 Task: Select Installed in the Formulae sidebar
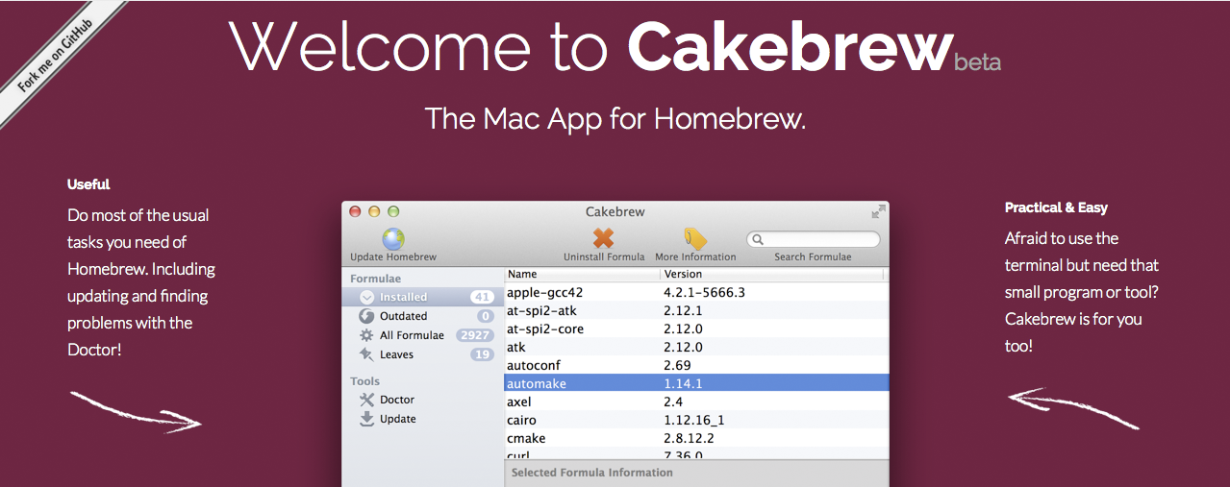[423, 297]
